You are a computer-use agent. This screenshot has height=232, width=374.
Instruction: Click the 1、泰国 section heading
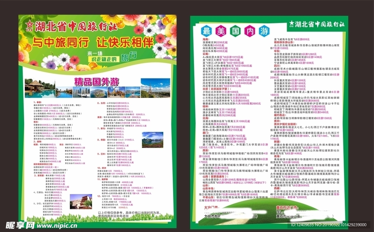[x=38, y=102]
